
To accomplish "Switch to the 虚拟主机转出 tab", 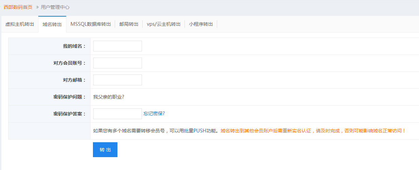I will pyautogui.click(x=20, y=24).
